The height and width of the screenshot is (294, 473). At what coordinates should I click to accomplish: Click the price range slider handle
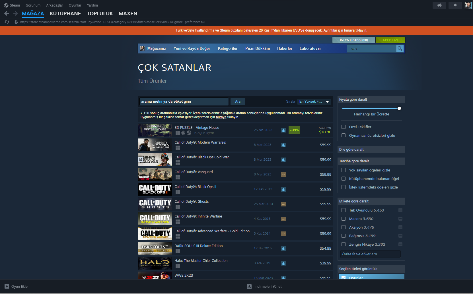coord(399,108)
